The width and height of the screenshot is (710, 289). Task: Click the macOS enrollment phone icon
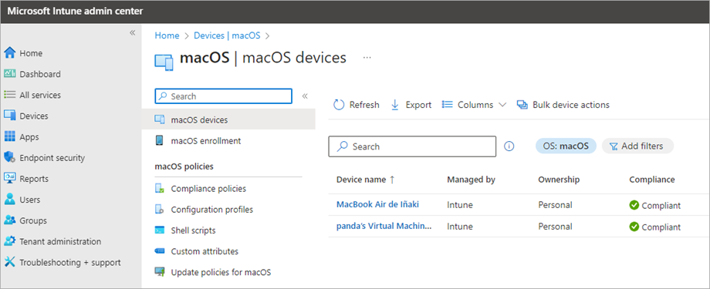pos(160,141)
